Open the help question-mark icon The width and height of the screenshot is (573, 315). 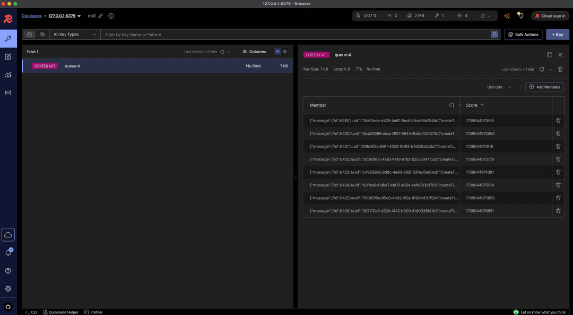(8, 271)
